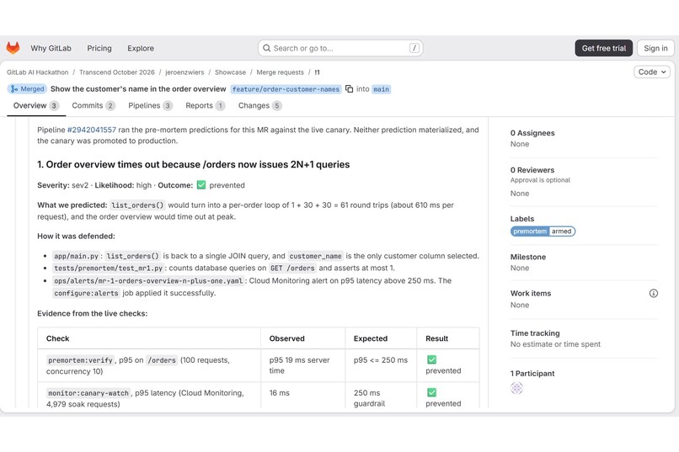
Task: Switch to the Pipelines tab
Action: click(150, 105)
